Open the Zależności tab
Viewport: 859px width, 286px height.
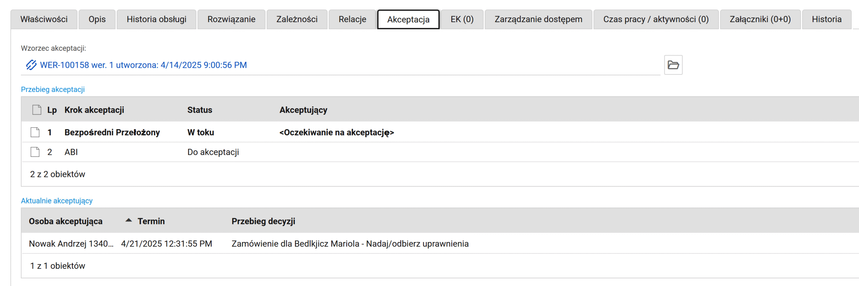[x=297, y=19]
